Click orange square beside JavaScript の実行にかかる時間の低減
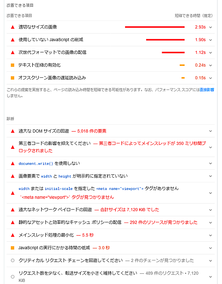Screen dimensions: 222x284 tap(12, 248)
